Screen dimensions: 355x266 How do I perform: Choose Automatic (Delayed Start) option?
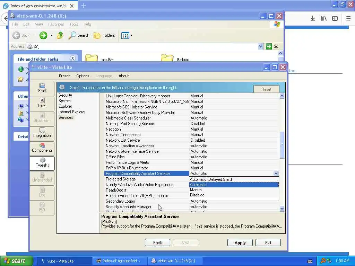[x=234, y=179]
